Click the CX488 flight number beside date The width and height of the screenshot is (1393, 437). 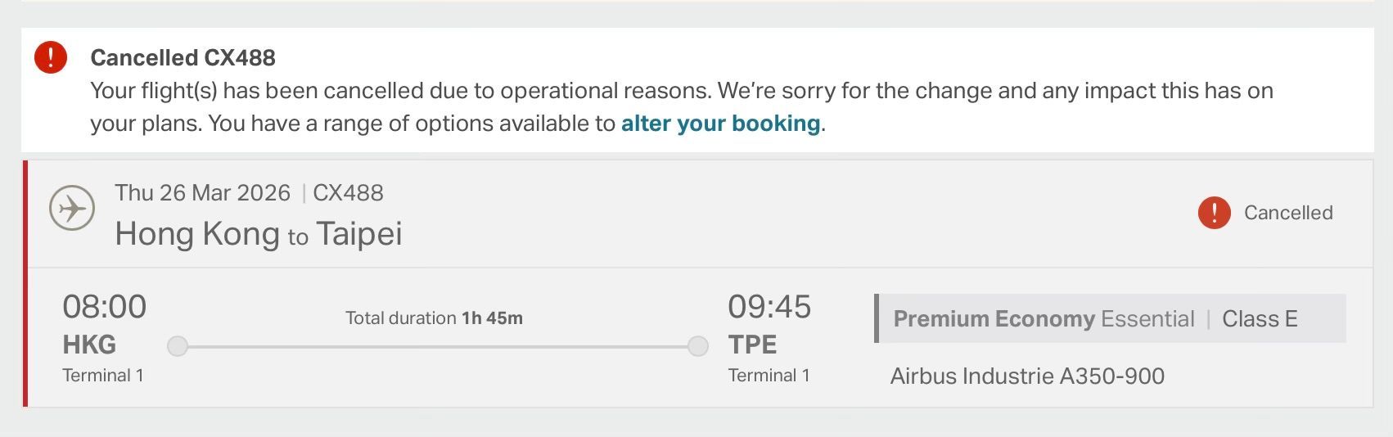point(348,193)
